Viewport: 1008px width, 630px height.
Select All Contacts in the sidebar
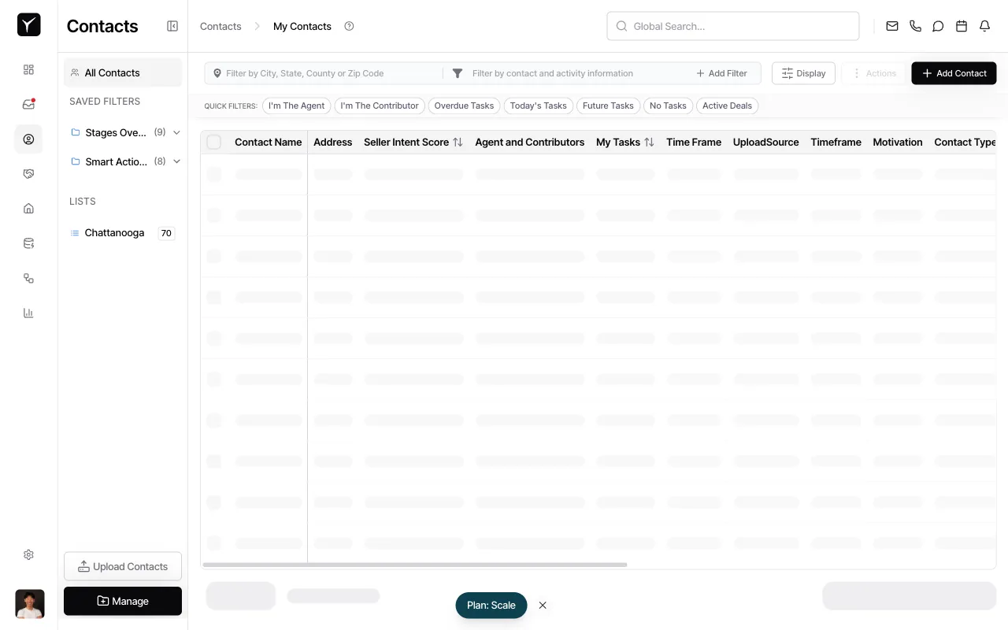[112, 72]
